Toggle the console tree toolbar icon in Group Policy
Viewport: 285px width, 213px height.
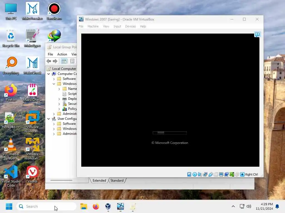64,61
